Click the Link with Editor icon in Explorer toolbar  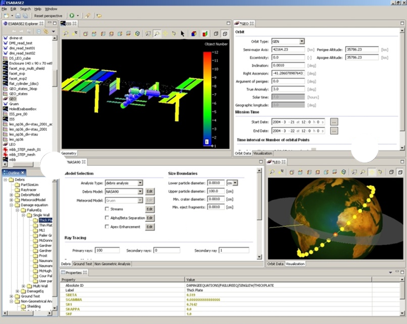[x=46, y=31]
